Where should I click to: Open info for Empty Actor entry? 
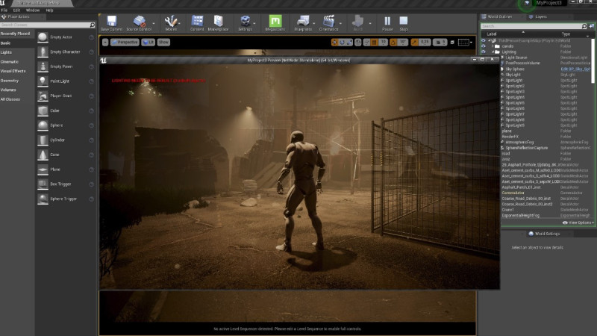click(x=91, y=37)
